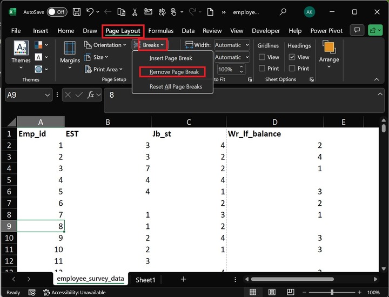This screenshot has height=297, width=389.
Task: Add a new sheet with plus icon
Action: point(184,279)
